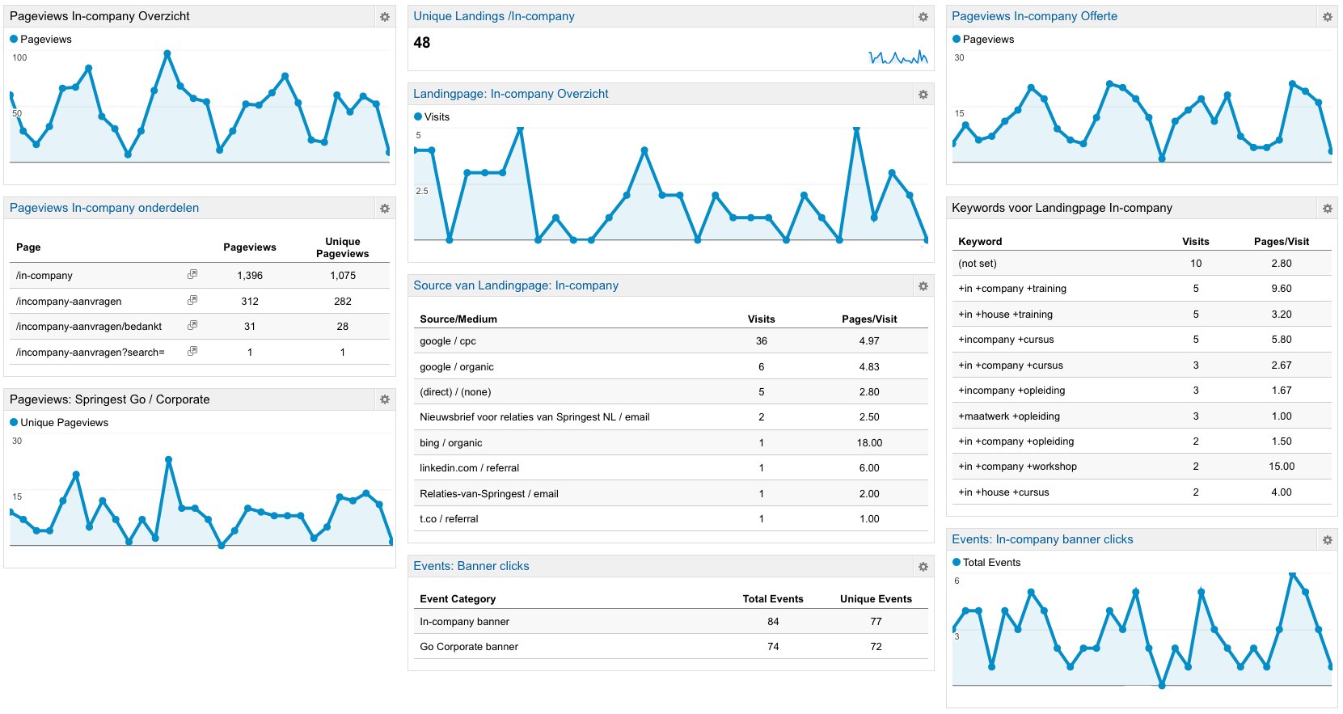This screenshot has height=714, width=1343.
Task: Click open-page icon beside /incompany-aanvragen/bedankt
Action: [192, 326]
